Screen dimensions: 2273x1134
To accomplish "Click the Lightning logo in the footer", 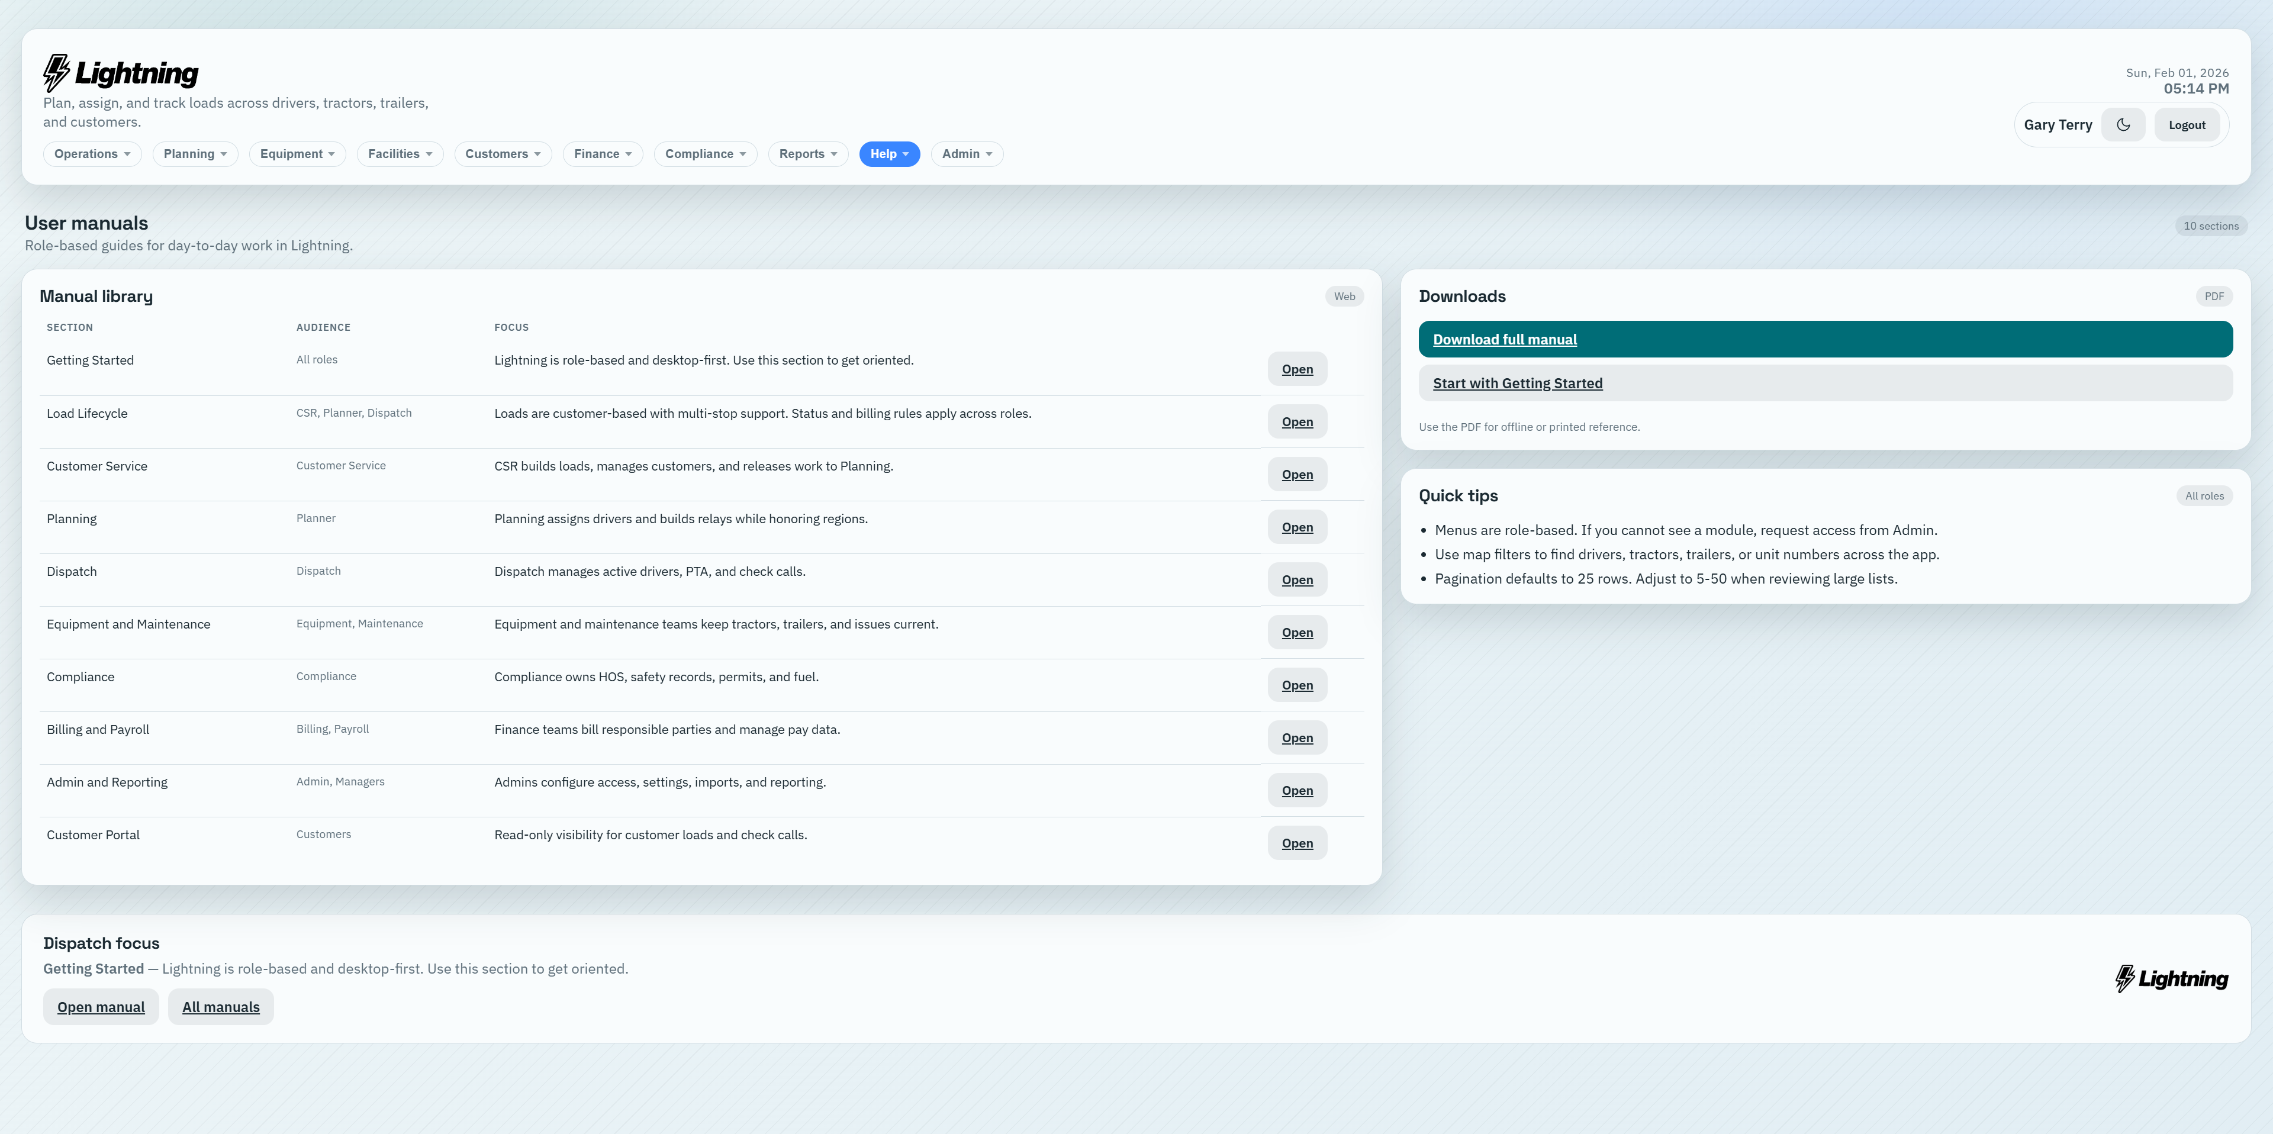I will 2172,979.
